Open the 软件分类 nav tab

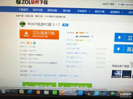(x=38, y=10)
